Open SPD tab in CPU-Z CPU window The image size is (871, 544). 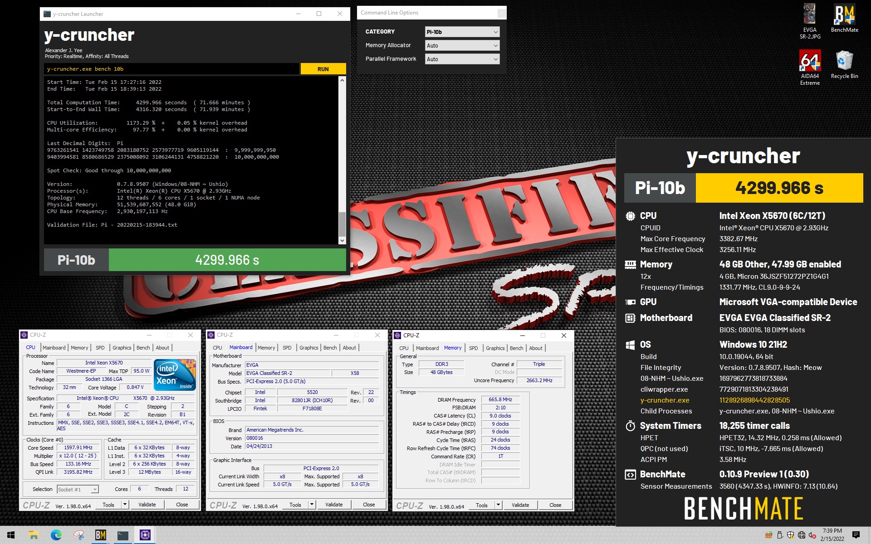(x=100, y=348)
